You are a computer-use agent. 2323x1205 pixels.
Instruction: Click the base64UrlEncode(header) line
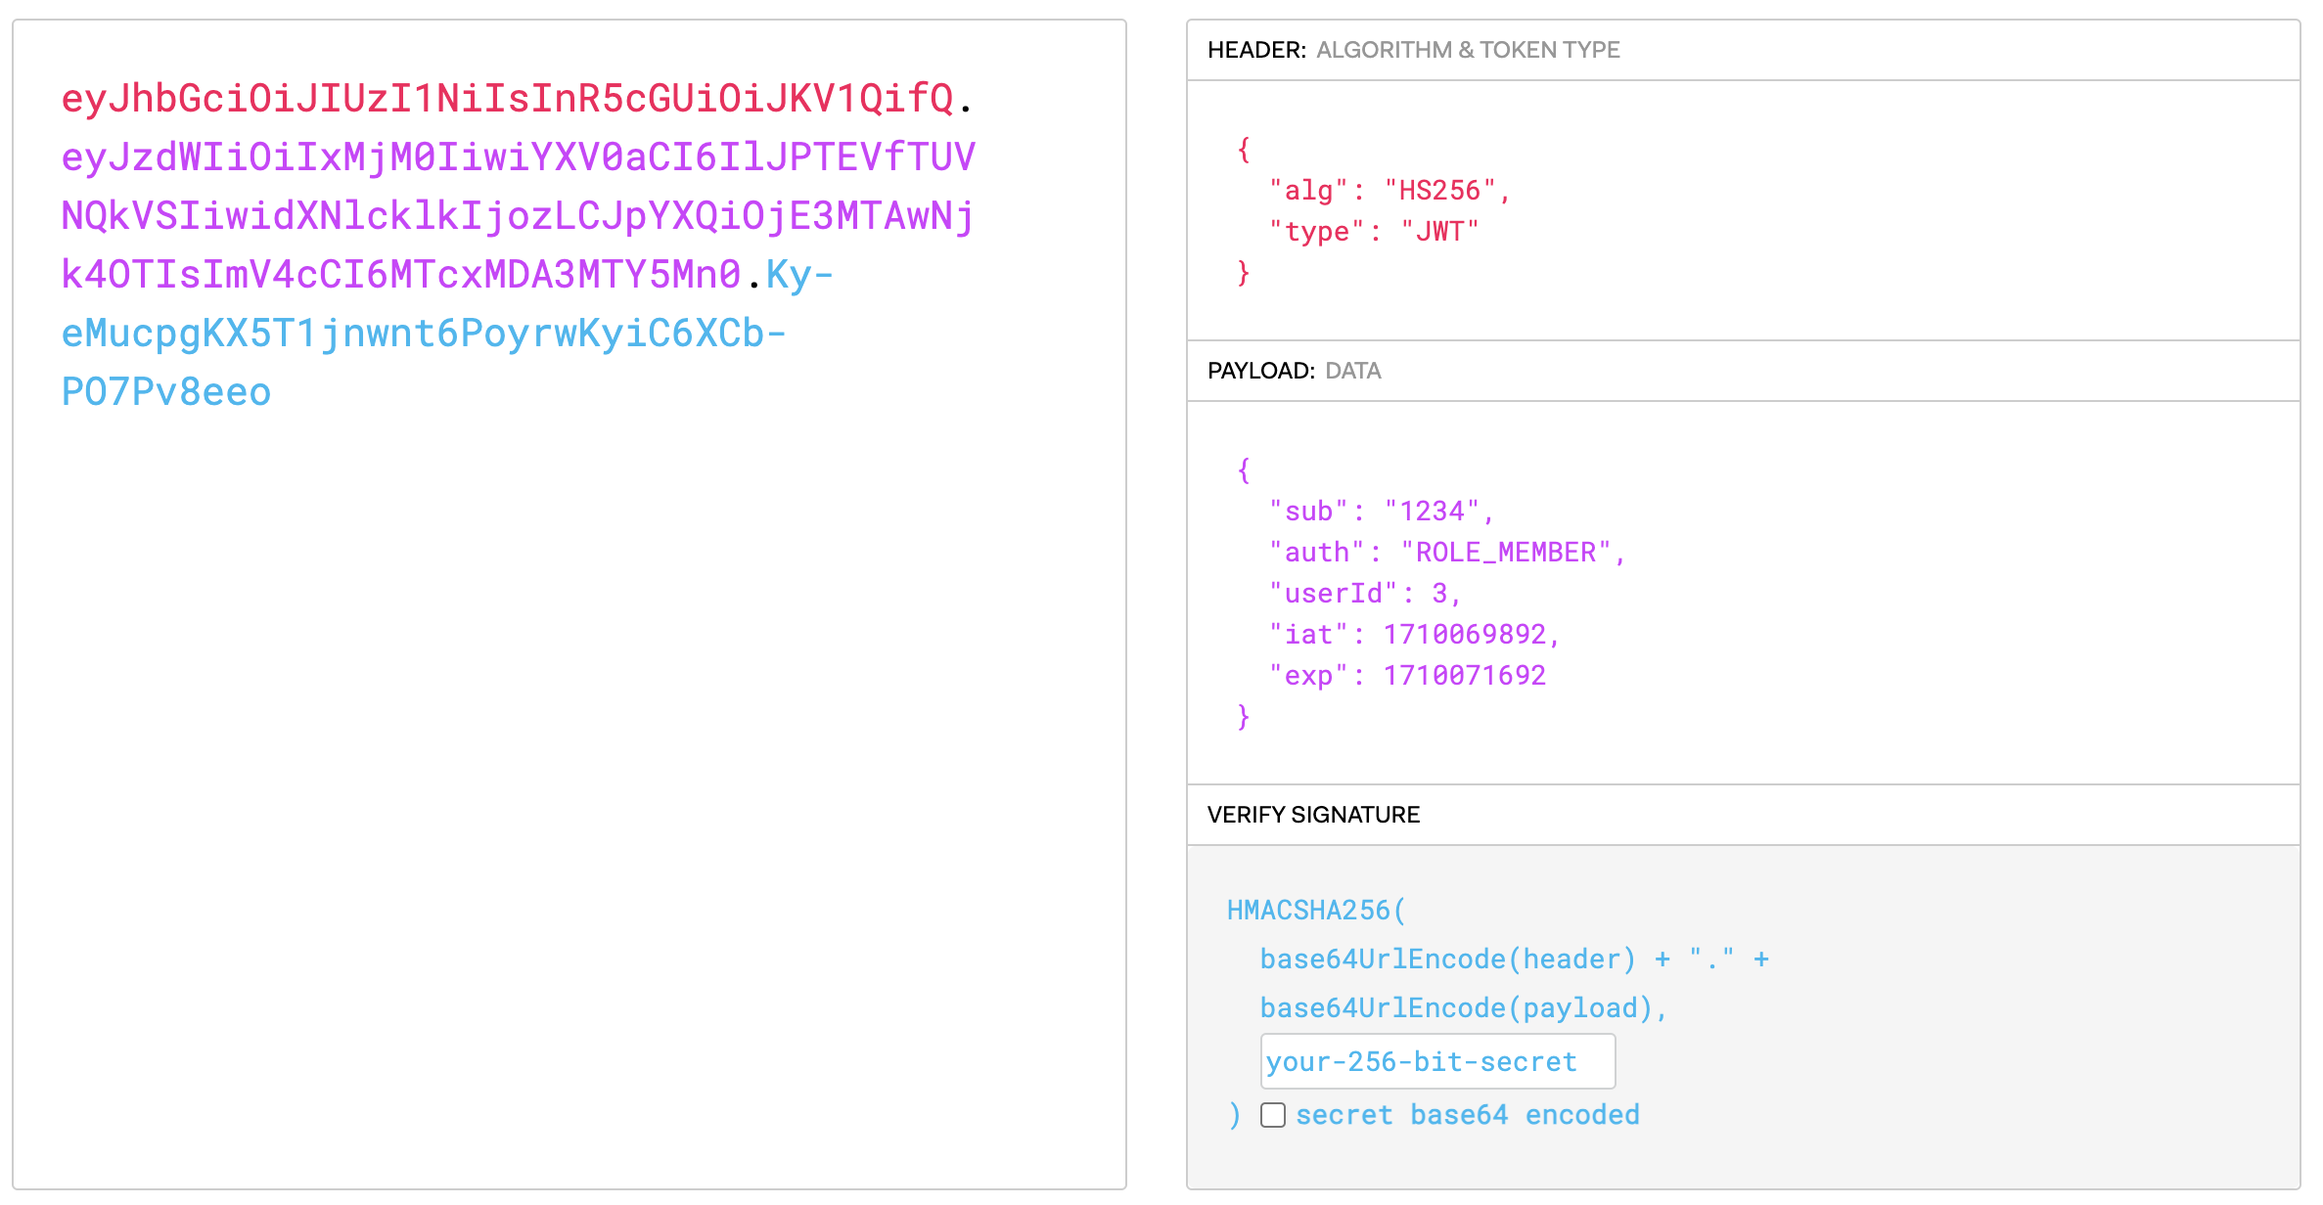click(1514, 960)
